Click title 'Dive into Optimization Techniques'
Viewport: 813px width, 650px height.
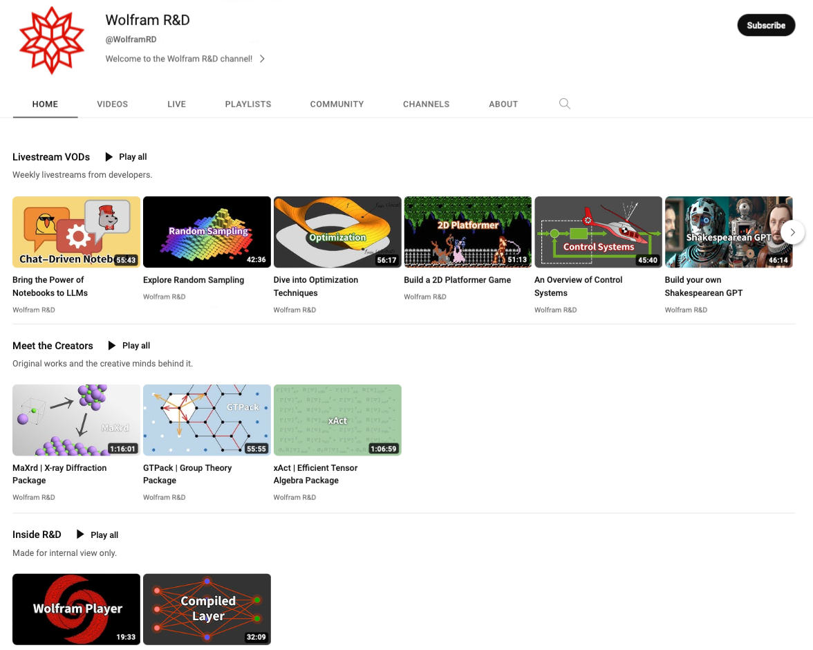[x=316, y=286]
